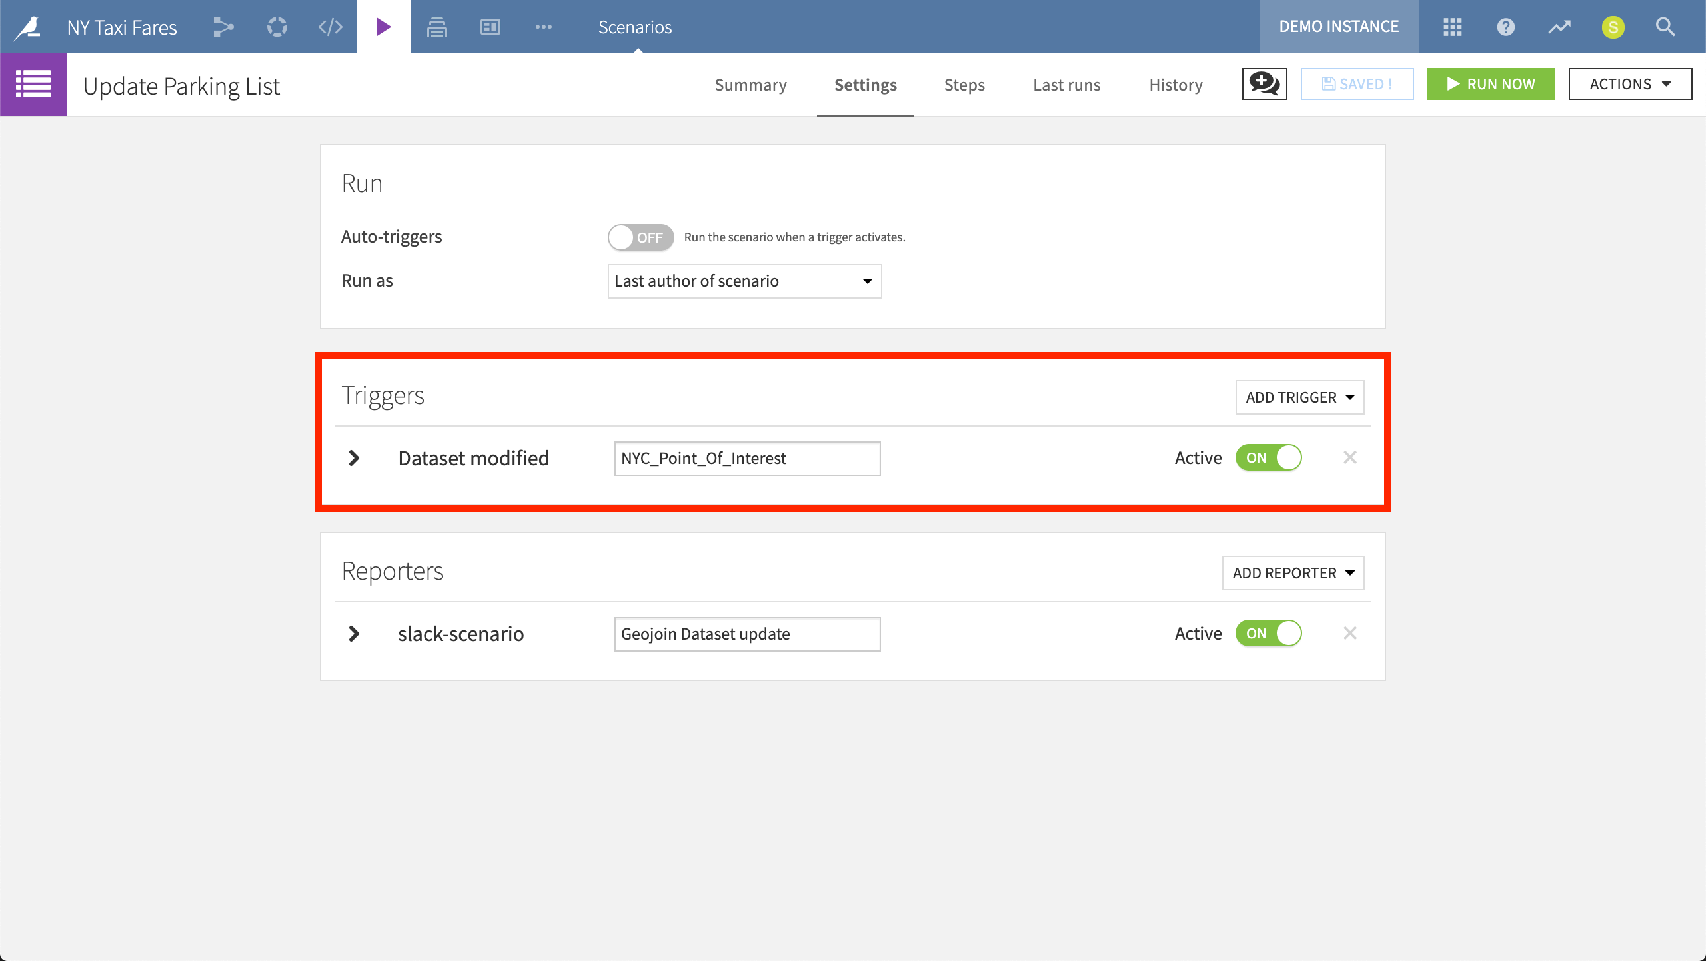The width and height of the screenshot is (1706, 961).
Task: Click the Run Now button
Action: [1491, 84]
